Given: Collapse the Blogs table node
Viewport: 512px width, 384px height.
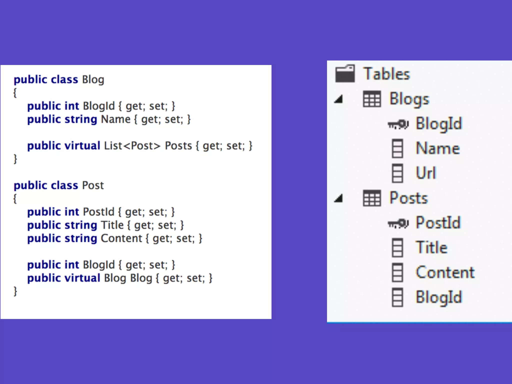Looking at the screenshot, I should point(339,99).
